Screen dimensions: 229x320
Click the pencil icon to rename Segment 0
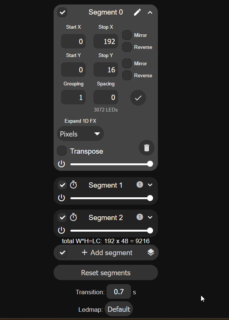pos(137,12)
